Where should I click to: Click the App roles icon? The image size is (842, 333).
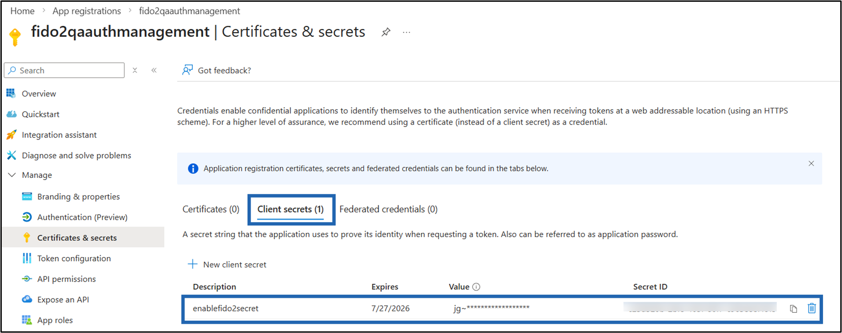27,320
